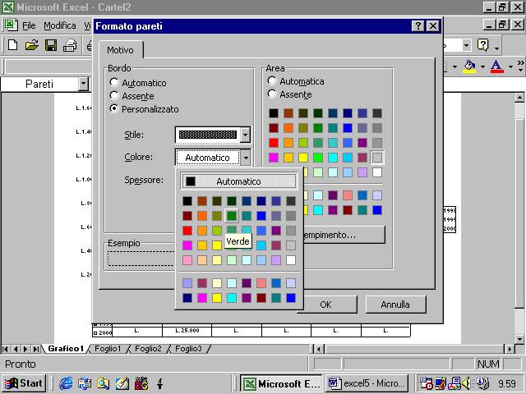Click the toolbar more buttons chevron
Image resolution: width=526 pixels, height=394 pixels.
[x=520, y=66]
